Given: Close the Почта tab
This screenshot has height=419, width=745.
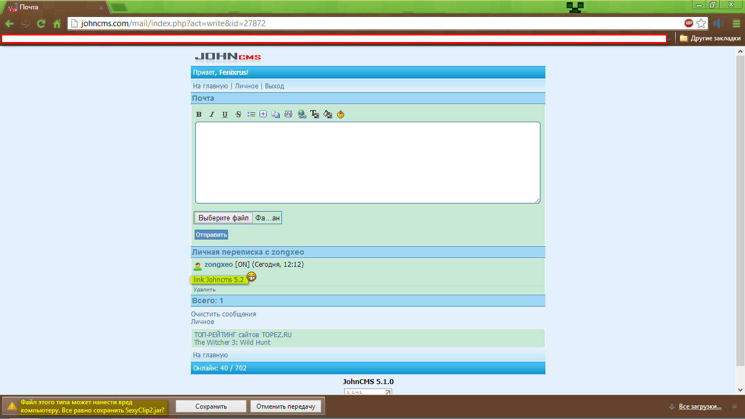Looking at the screenshot, I should click(101, 8).
